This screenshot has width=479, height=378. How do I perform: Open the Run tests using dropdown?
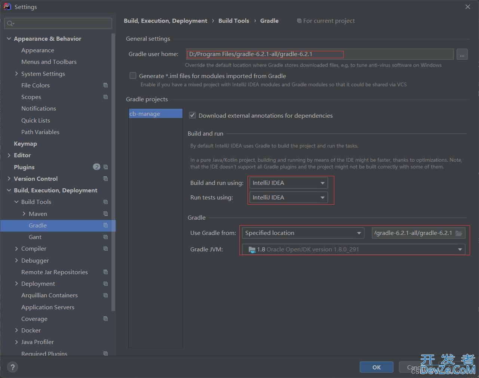pos(288,197)
